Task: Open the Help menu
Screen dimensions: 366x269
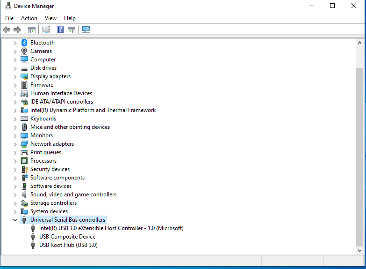Action: coord(70,18)
